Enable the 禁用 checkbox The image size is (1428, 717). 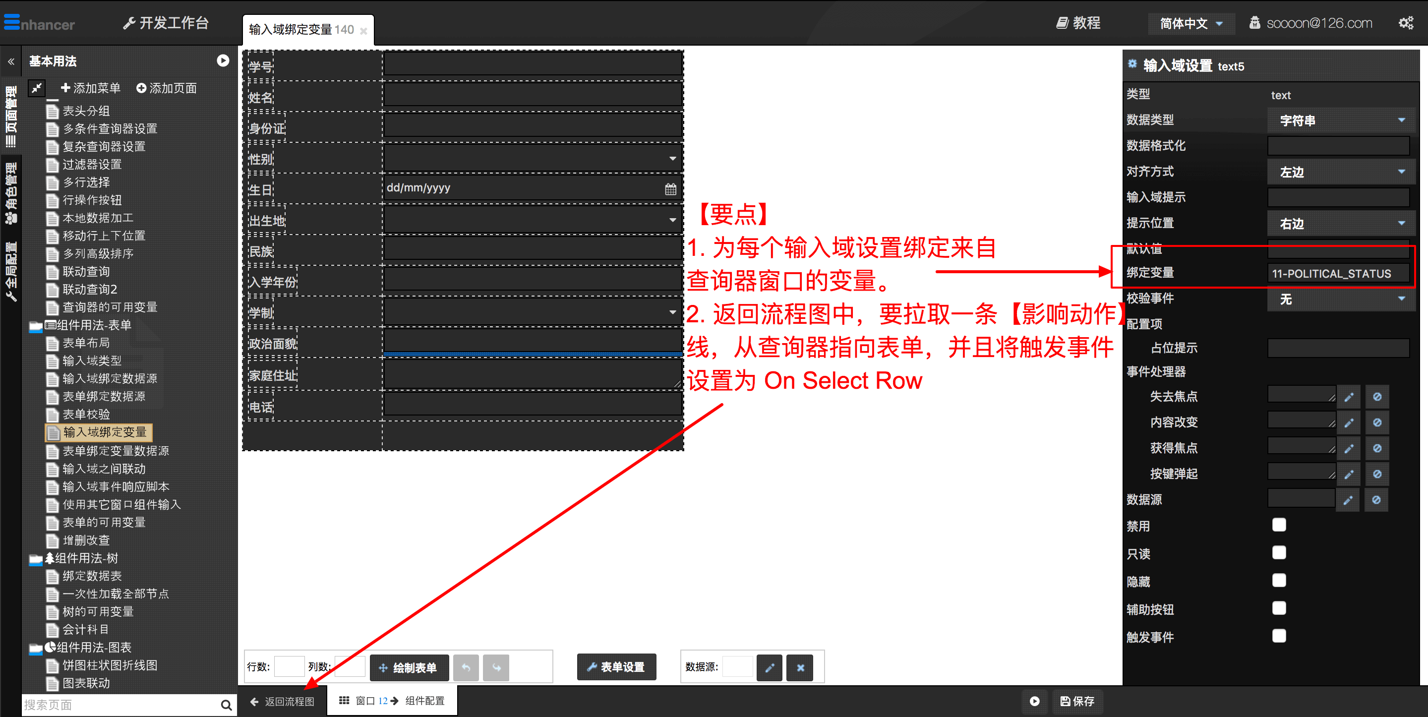point(1278,525)
